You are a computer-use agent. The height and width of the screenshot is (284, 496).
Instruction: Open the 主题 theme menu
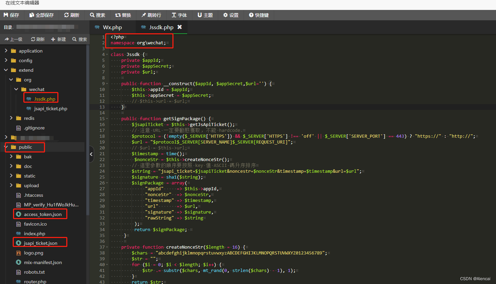tap(205, 15)
